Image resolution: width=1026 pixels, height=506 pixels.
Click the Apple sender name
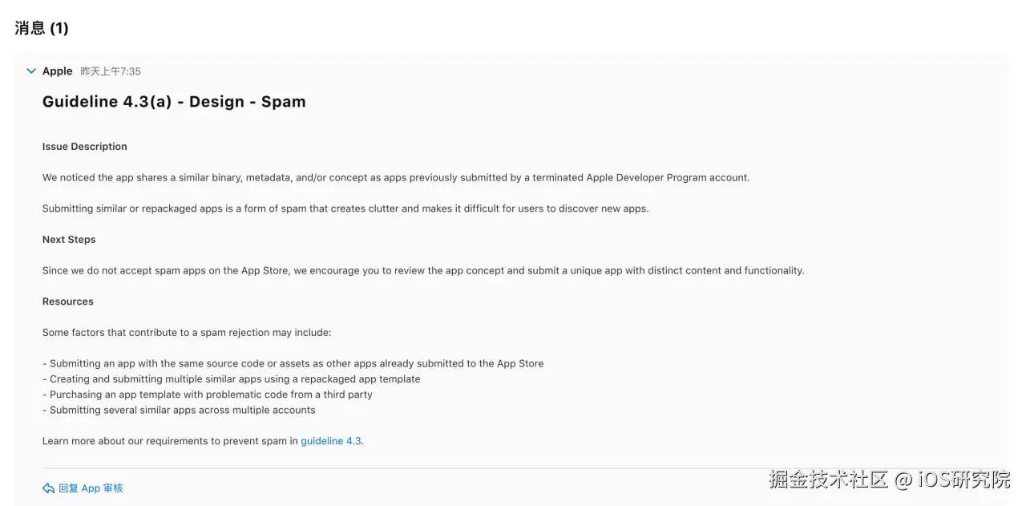(x=58, y=71)
